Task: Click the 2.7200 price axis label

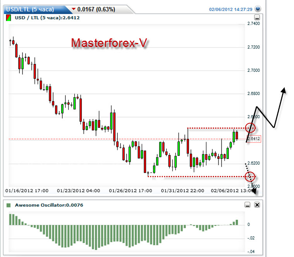Action: [253, 47]
